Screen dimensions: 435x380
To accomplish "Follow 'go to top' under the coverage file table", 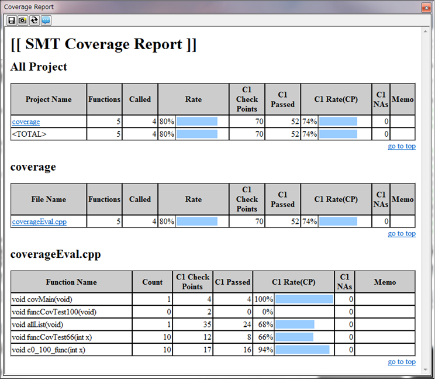I will [402, 233].
